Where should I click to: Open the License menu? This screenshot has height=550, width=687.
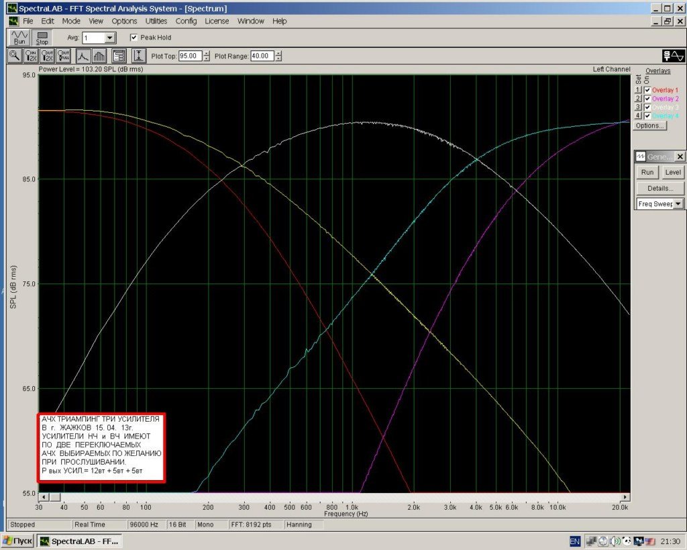coord(217,21)
